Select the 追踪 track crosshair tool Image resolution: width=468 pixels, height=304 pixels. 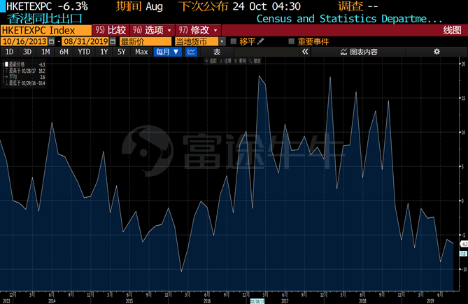click(x=211, y=61)
